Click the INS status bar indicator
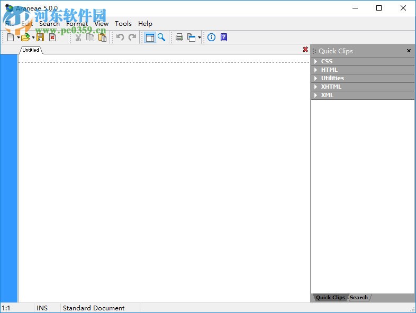 point(42,308)
